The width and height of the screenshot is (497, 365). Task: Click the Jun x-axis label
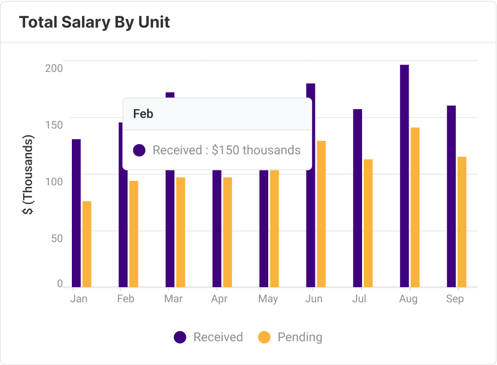coord(313,299)
